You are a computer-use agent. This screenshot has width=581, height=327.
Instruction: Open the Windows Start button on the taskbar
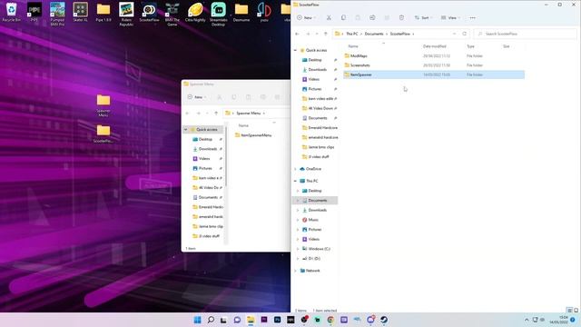[x=198, y=320]
